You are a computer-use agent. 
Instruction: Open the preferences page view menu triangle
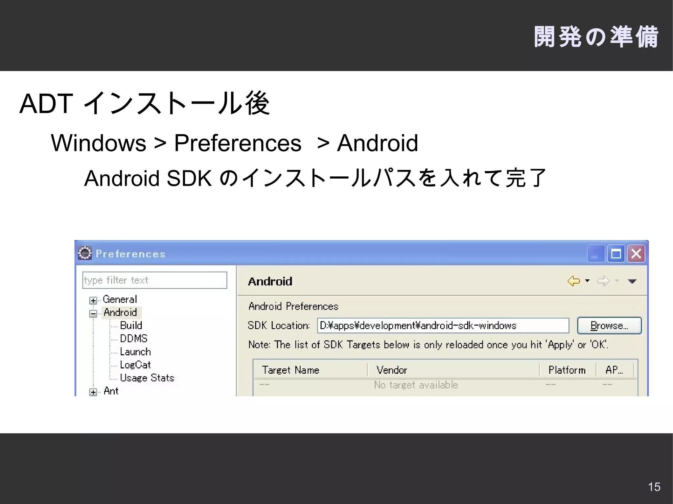(632, 281)
